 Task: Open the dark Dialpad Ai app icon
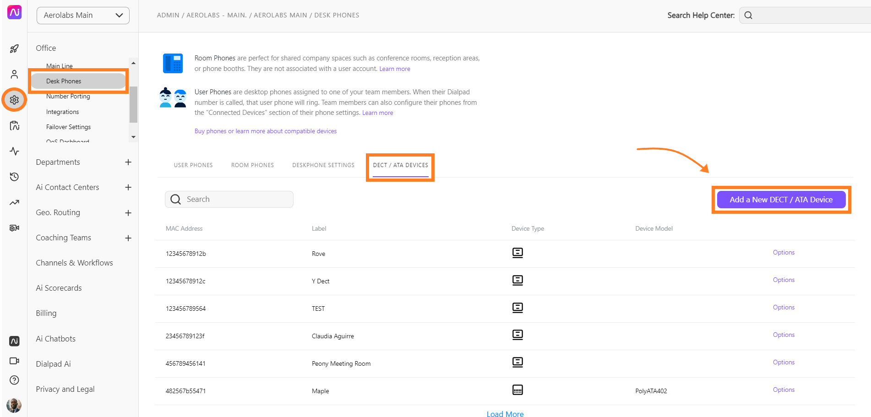point(14,341)
